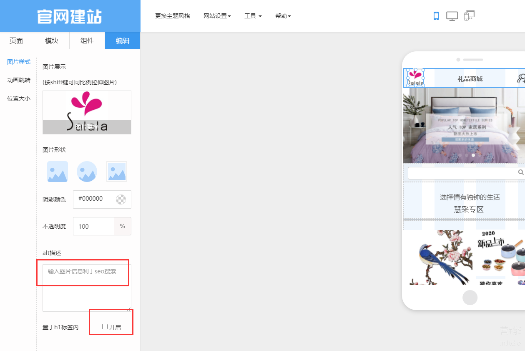Switch to mobile phone preview icon

436,16
